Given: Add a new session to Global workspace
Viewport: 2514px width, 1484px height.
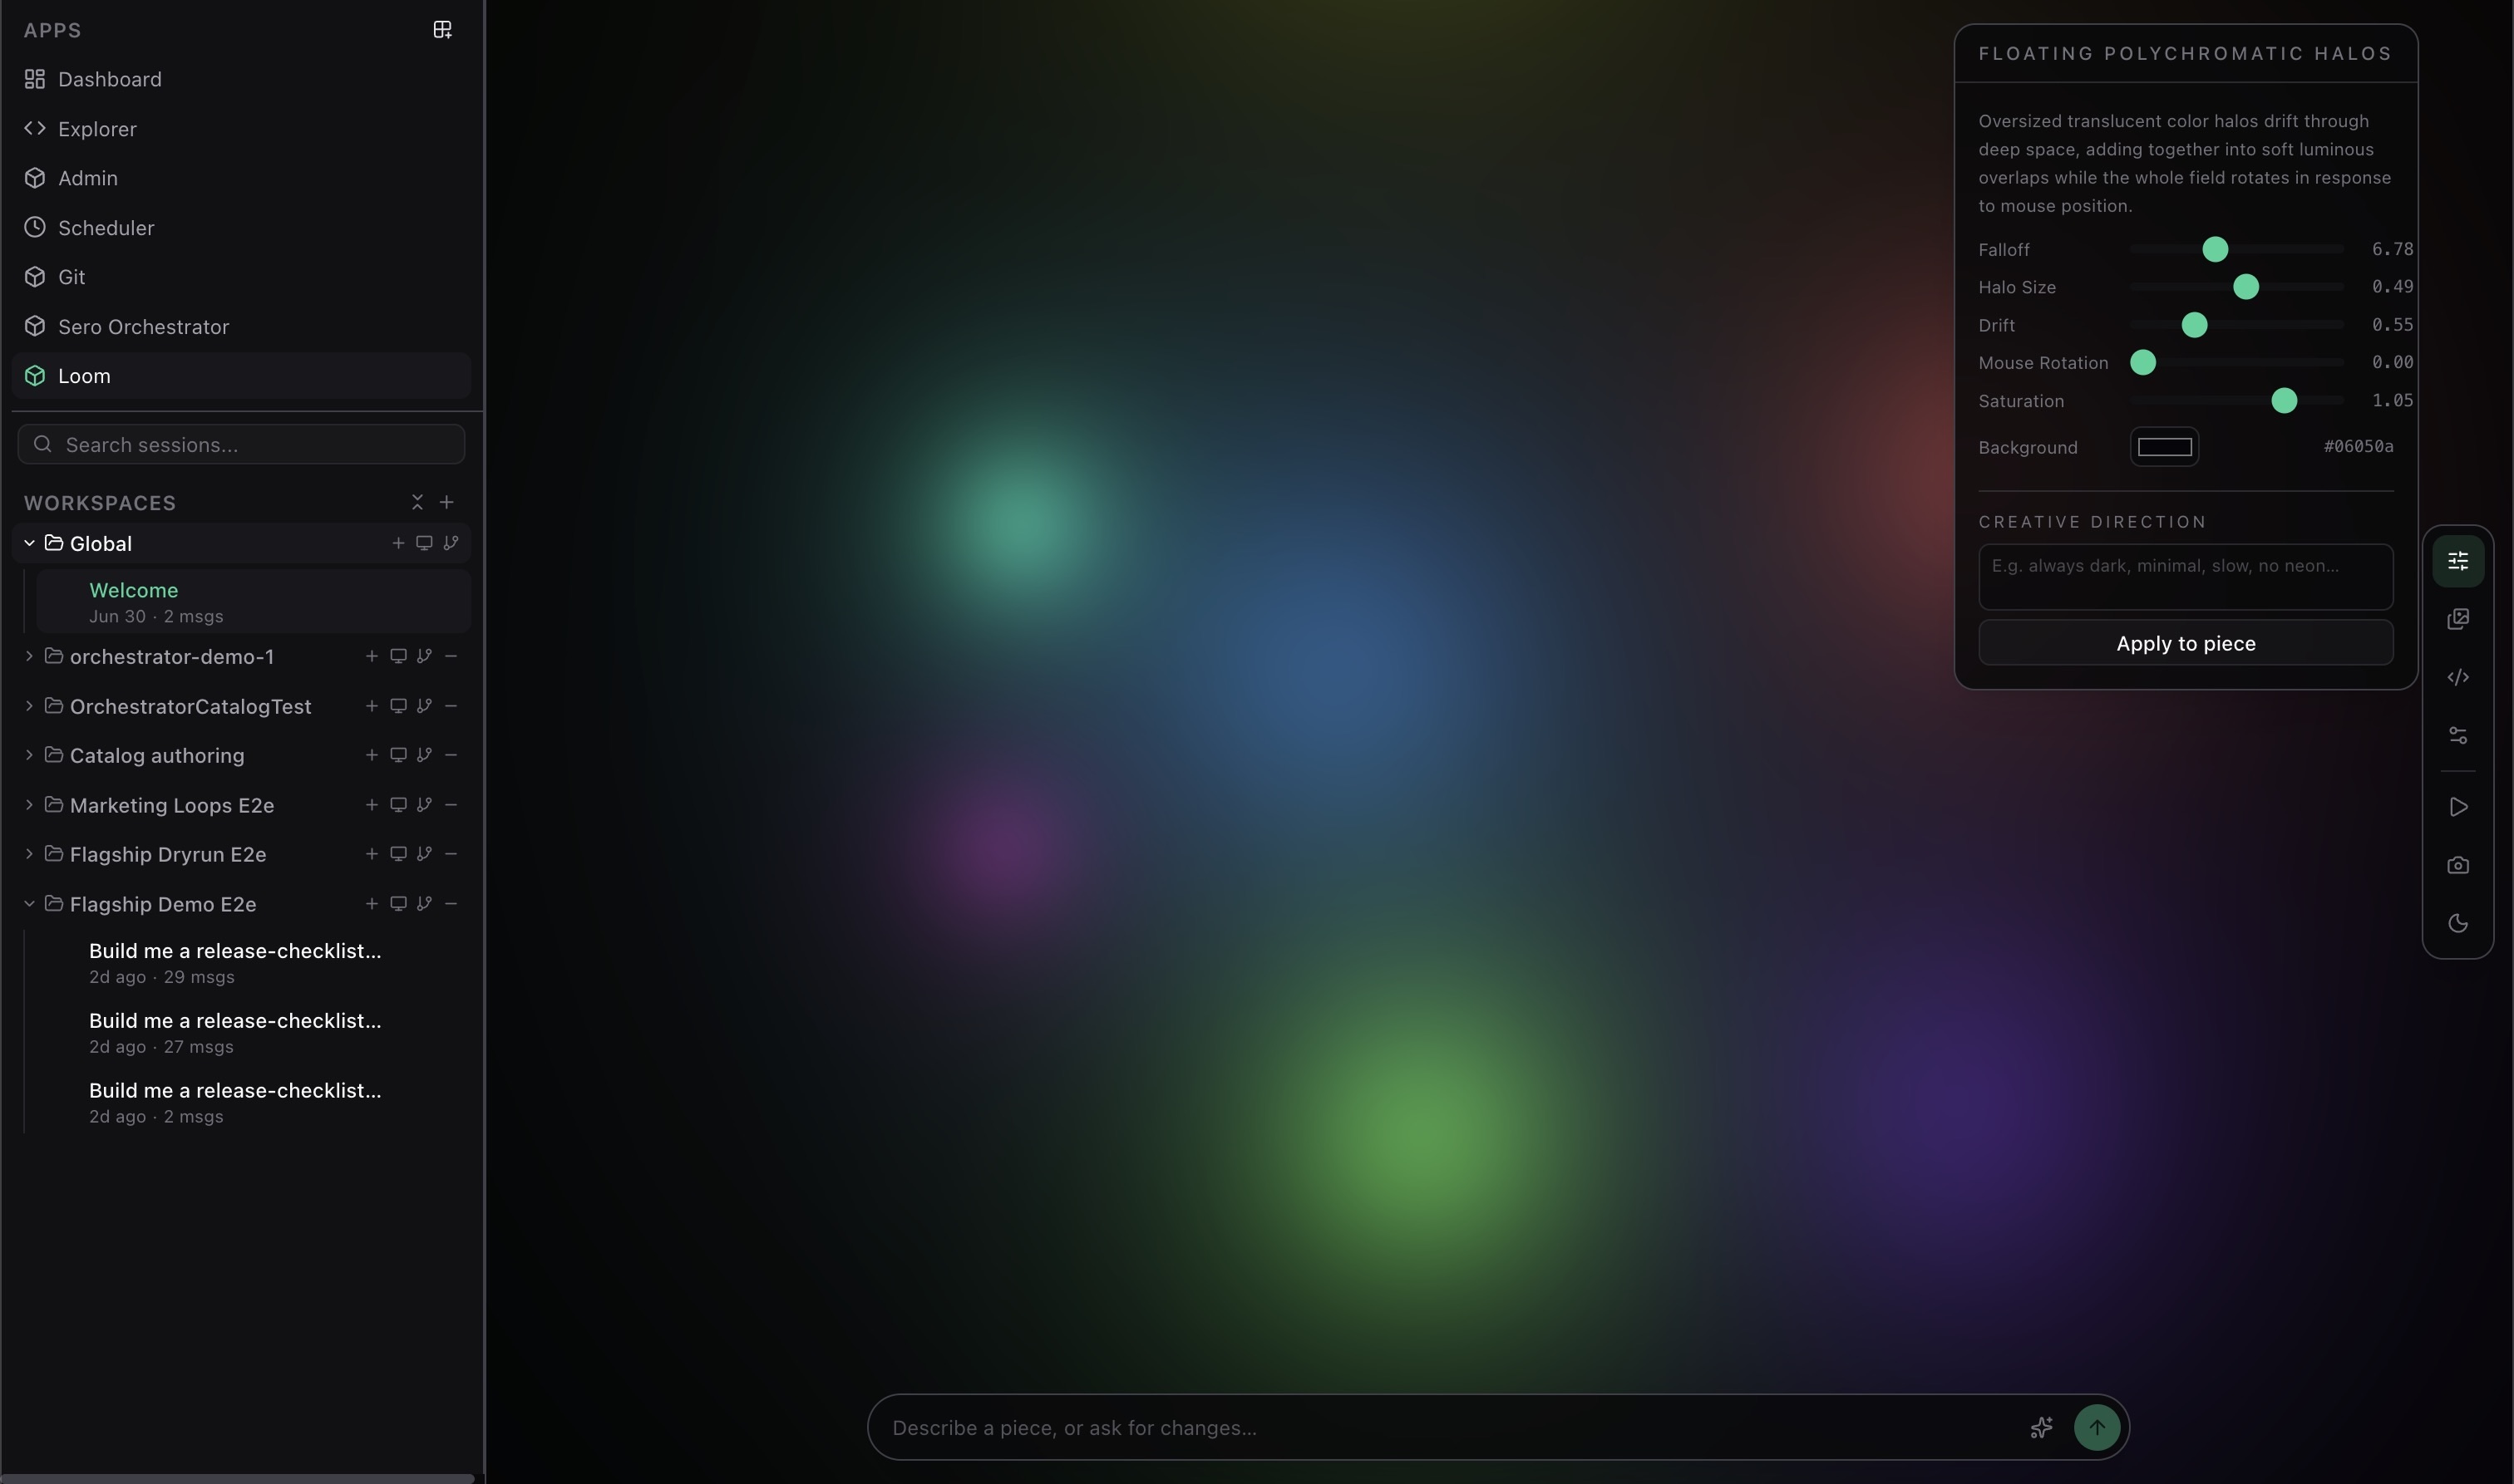Looking at the screenshot, I should tap(398, 543).
